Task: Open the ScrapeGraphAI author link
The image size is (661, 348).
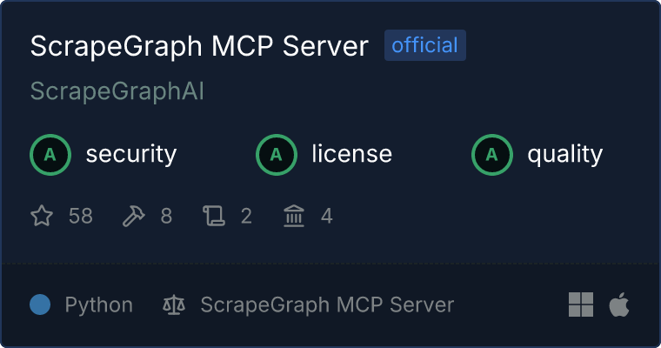Action: click(x=117, y=91)
